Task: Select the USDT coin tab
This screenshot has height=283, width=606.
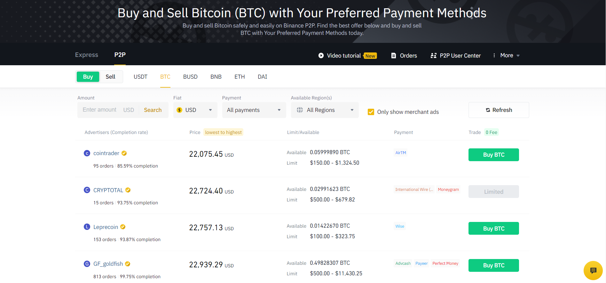Action: 140,77
